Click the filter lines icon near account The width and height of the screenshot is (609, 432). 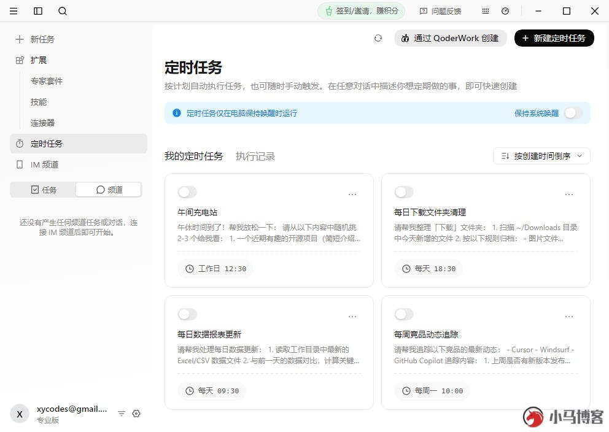click(122, 414)
